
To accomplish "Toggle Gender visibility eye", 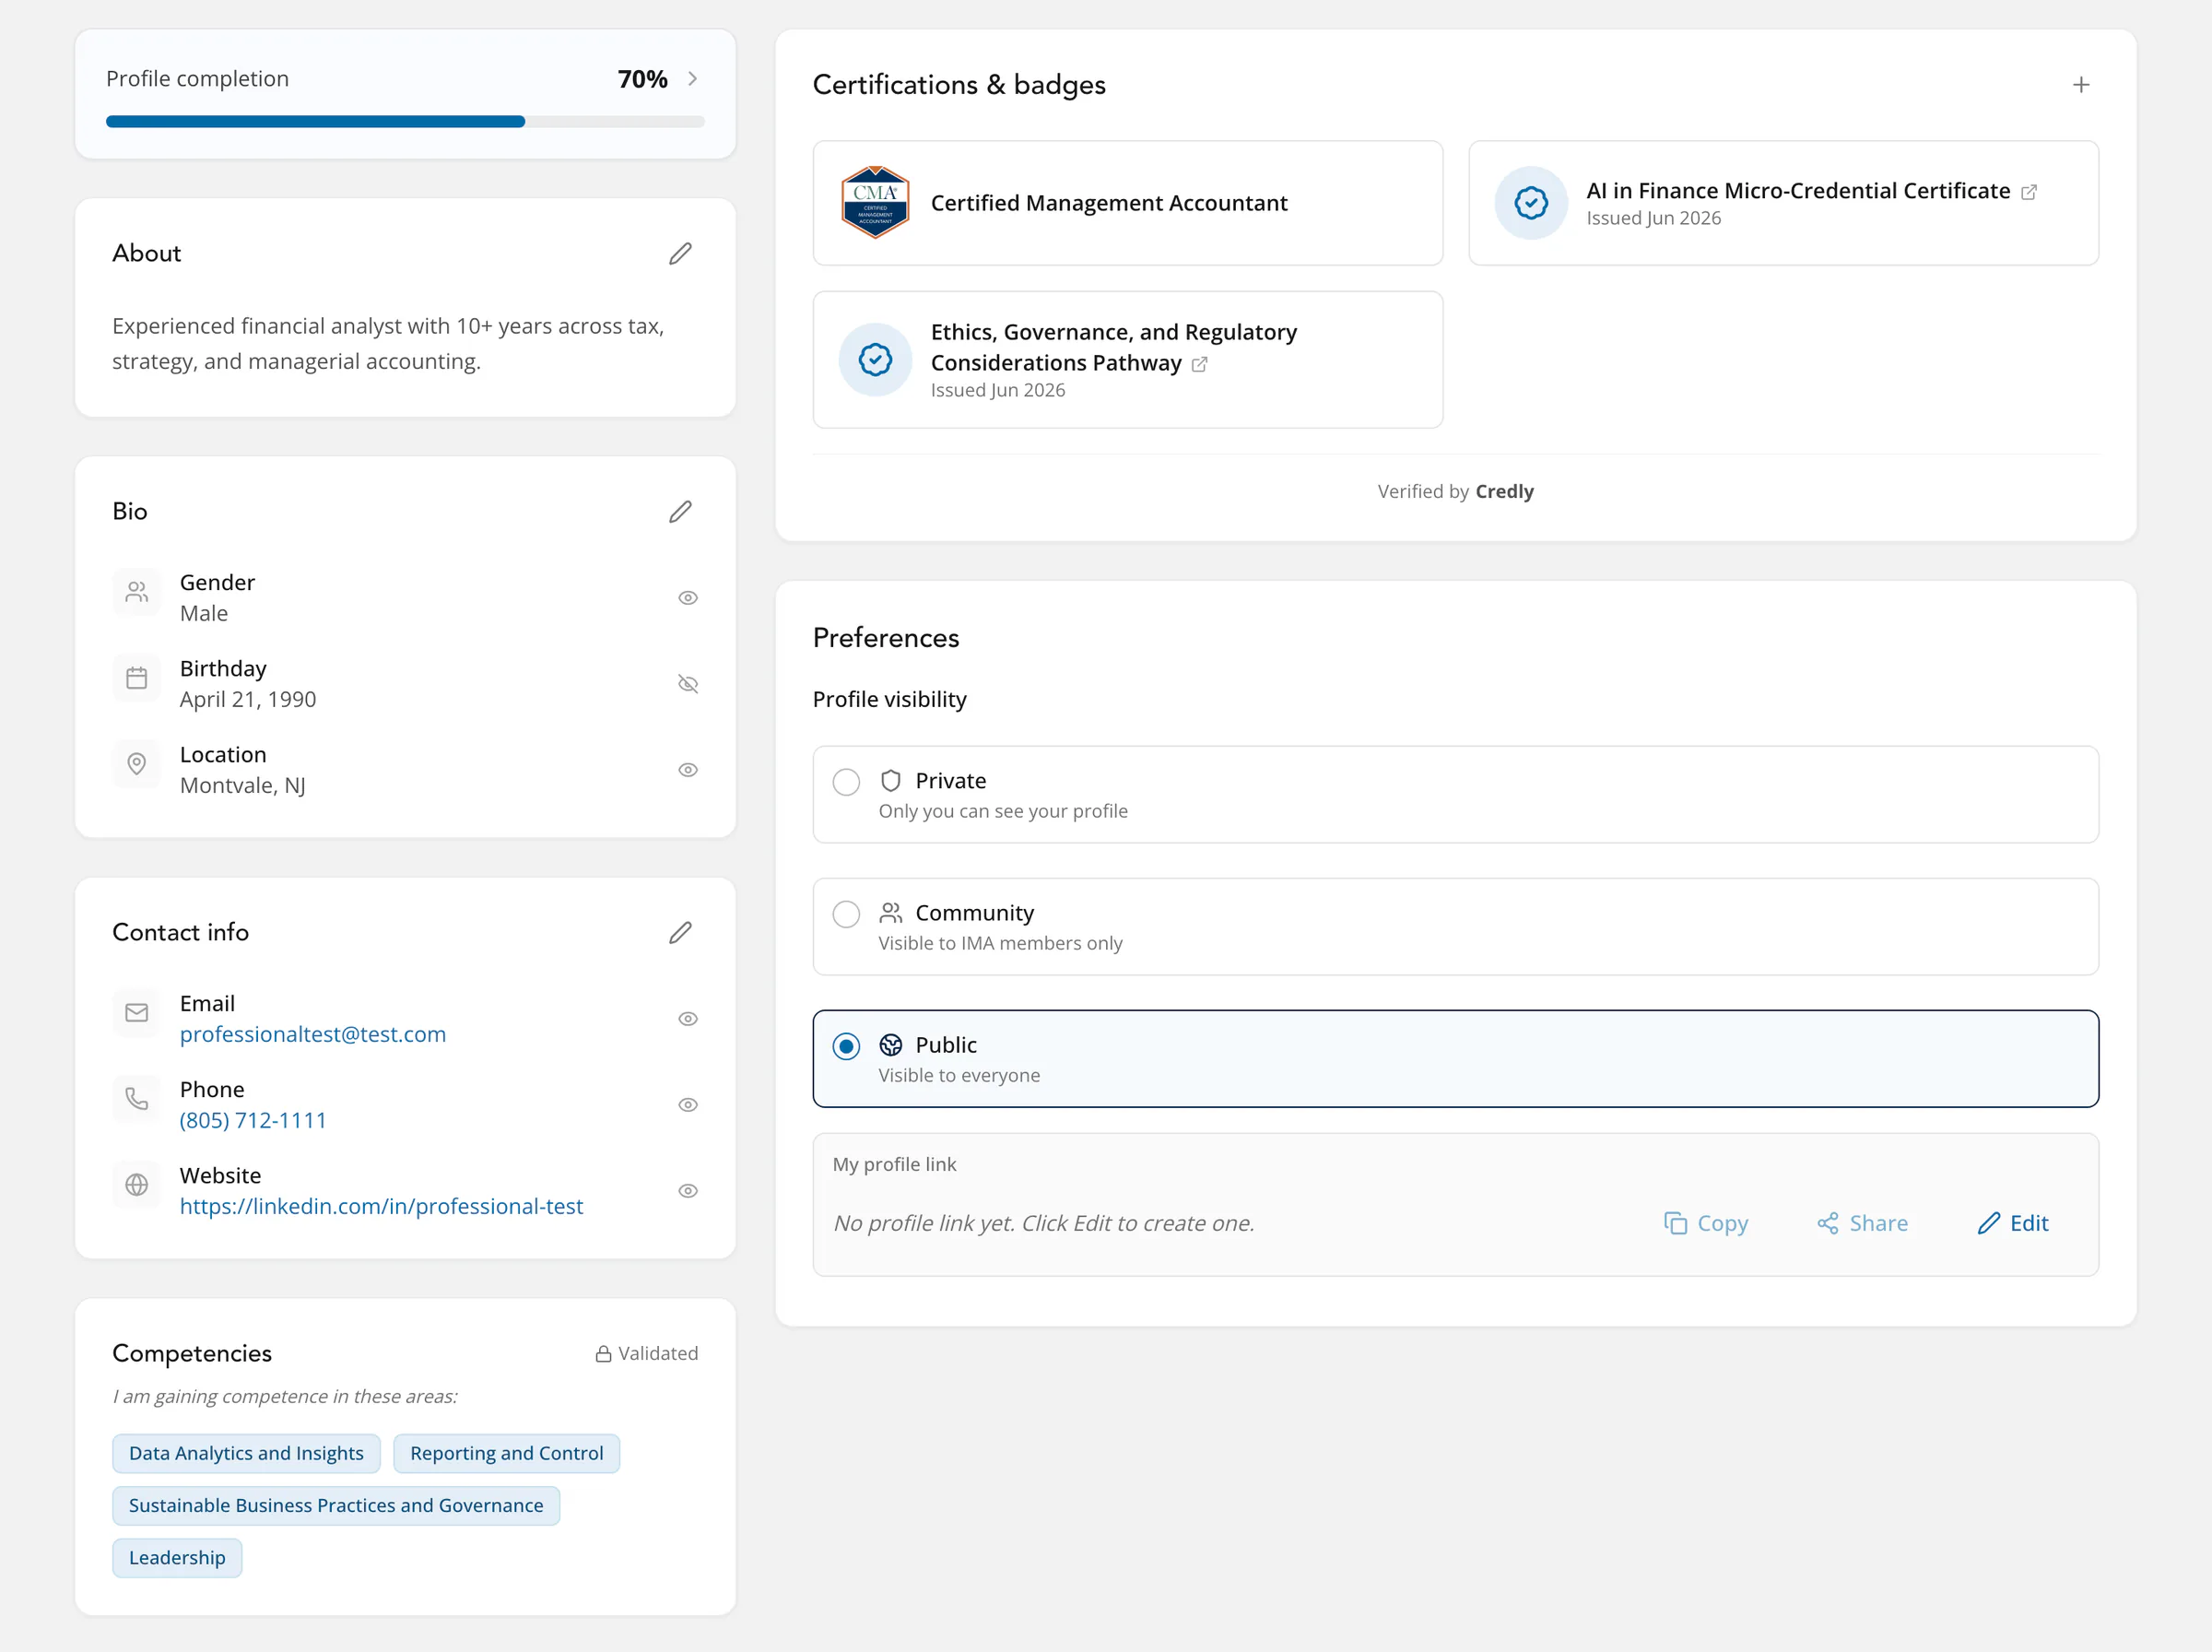I will click(688, 598).
